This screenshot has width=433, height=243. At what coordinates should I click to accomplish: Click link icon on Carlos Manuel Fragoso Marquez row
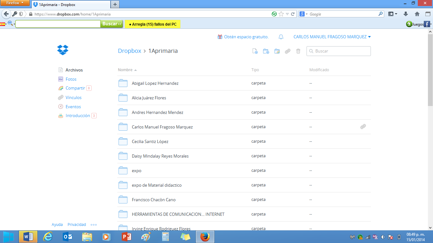pos(363,127)
